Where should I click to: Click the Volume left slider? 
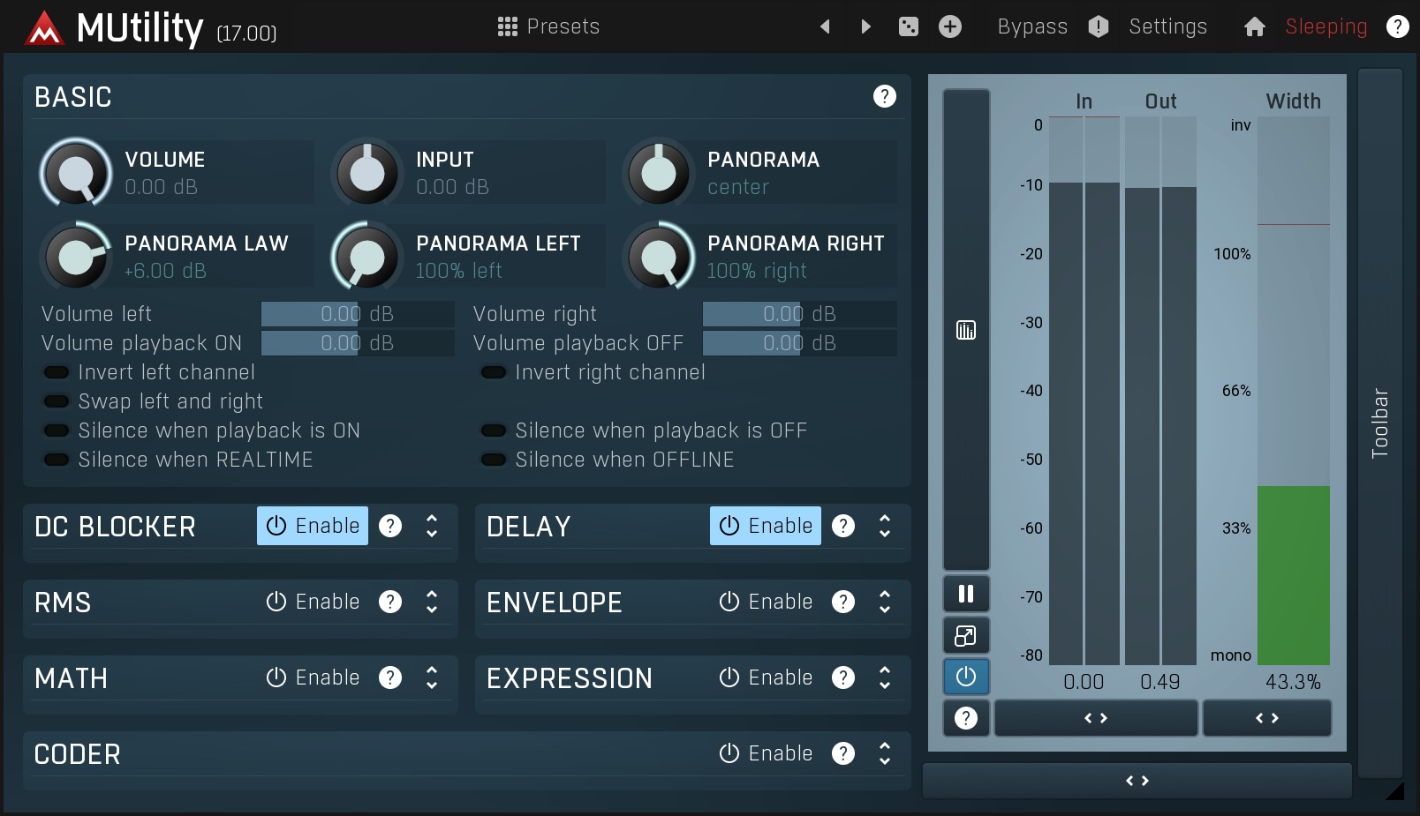click(x=357, y=314)
